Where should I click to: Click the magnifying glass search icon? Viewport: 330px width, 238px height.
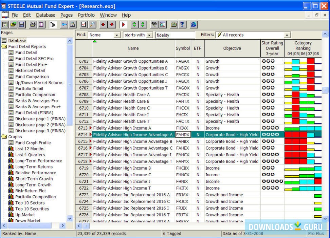[x=92, y=24]
